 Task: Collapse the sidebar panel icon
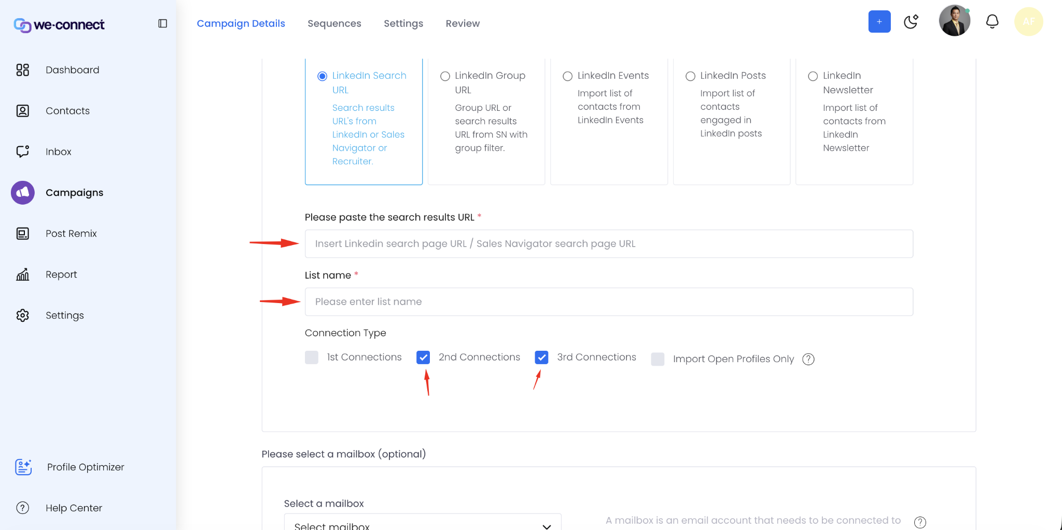click(162, 23)
